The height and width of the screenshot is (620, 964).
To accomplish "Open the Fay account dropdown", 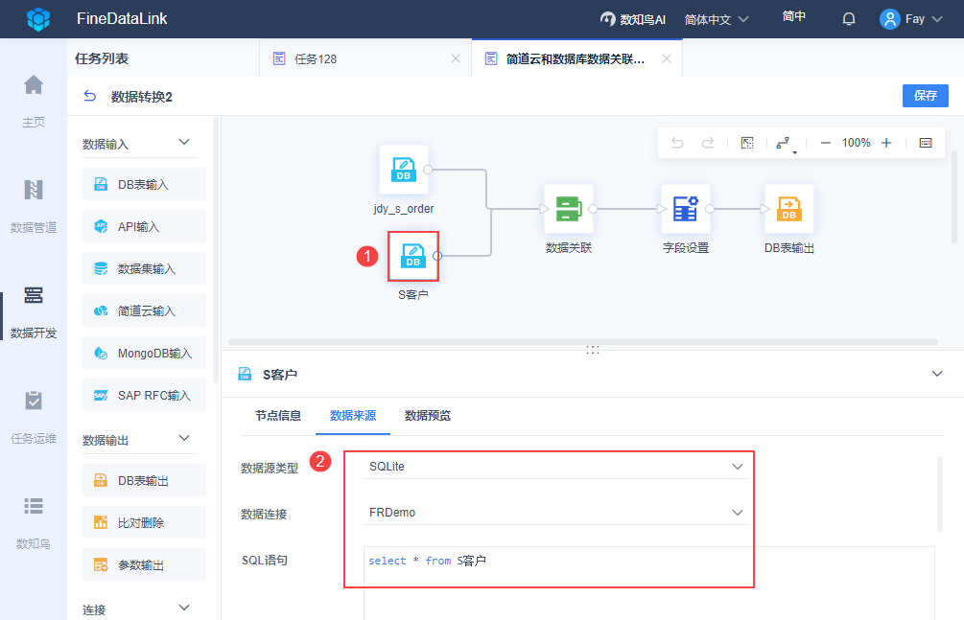I will pyautogui.click(x=924, y=19).
